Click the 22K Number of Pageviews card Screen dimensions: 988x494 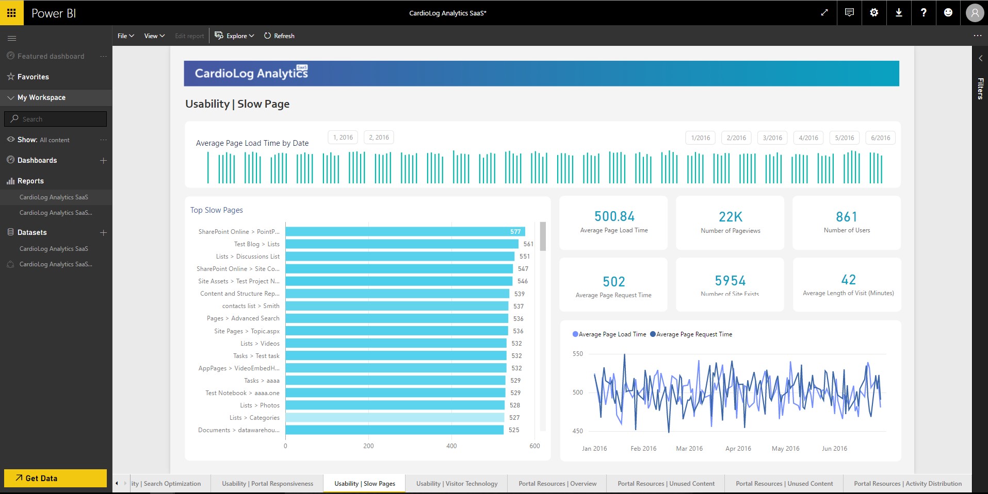[x=730, y=223]
